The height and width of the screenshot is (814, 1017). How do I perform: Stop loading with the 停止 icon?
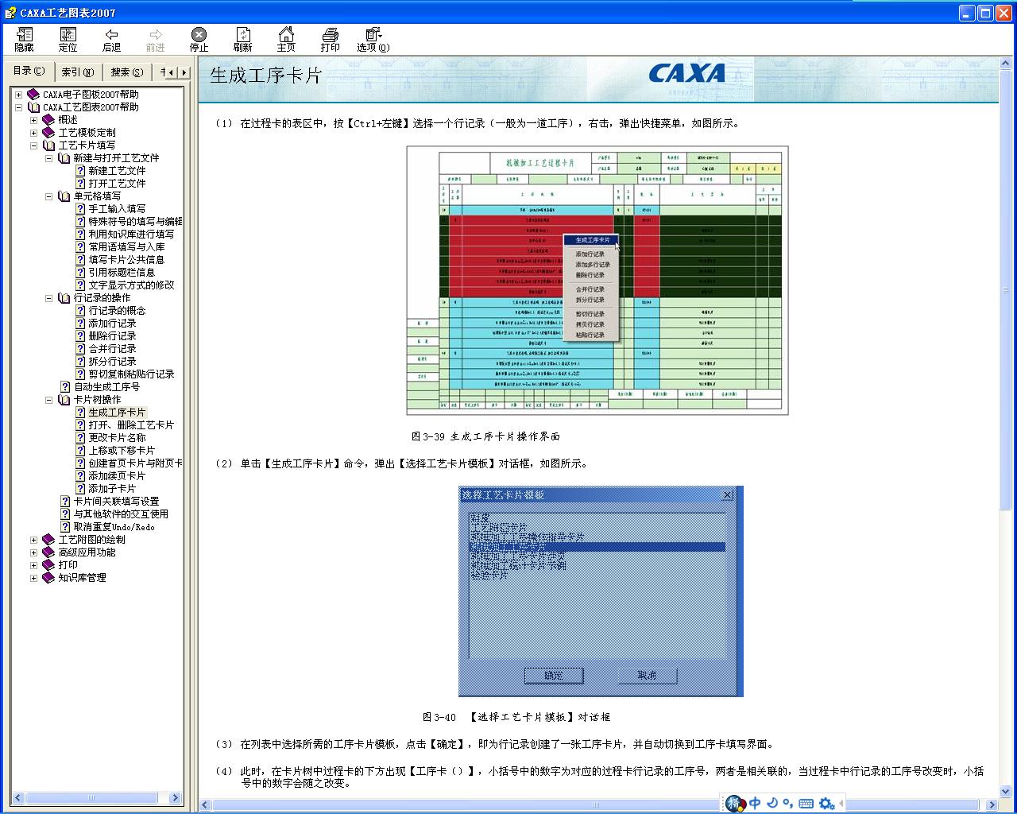[199, 34]
